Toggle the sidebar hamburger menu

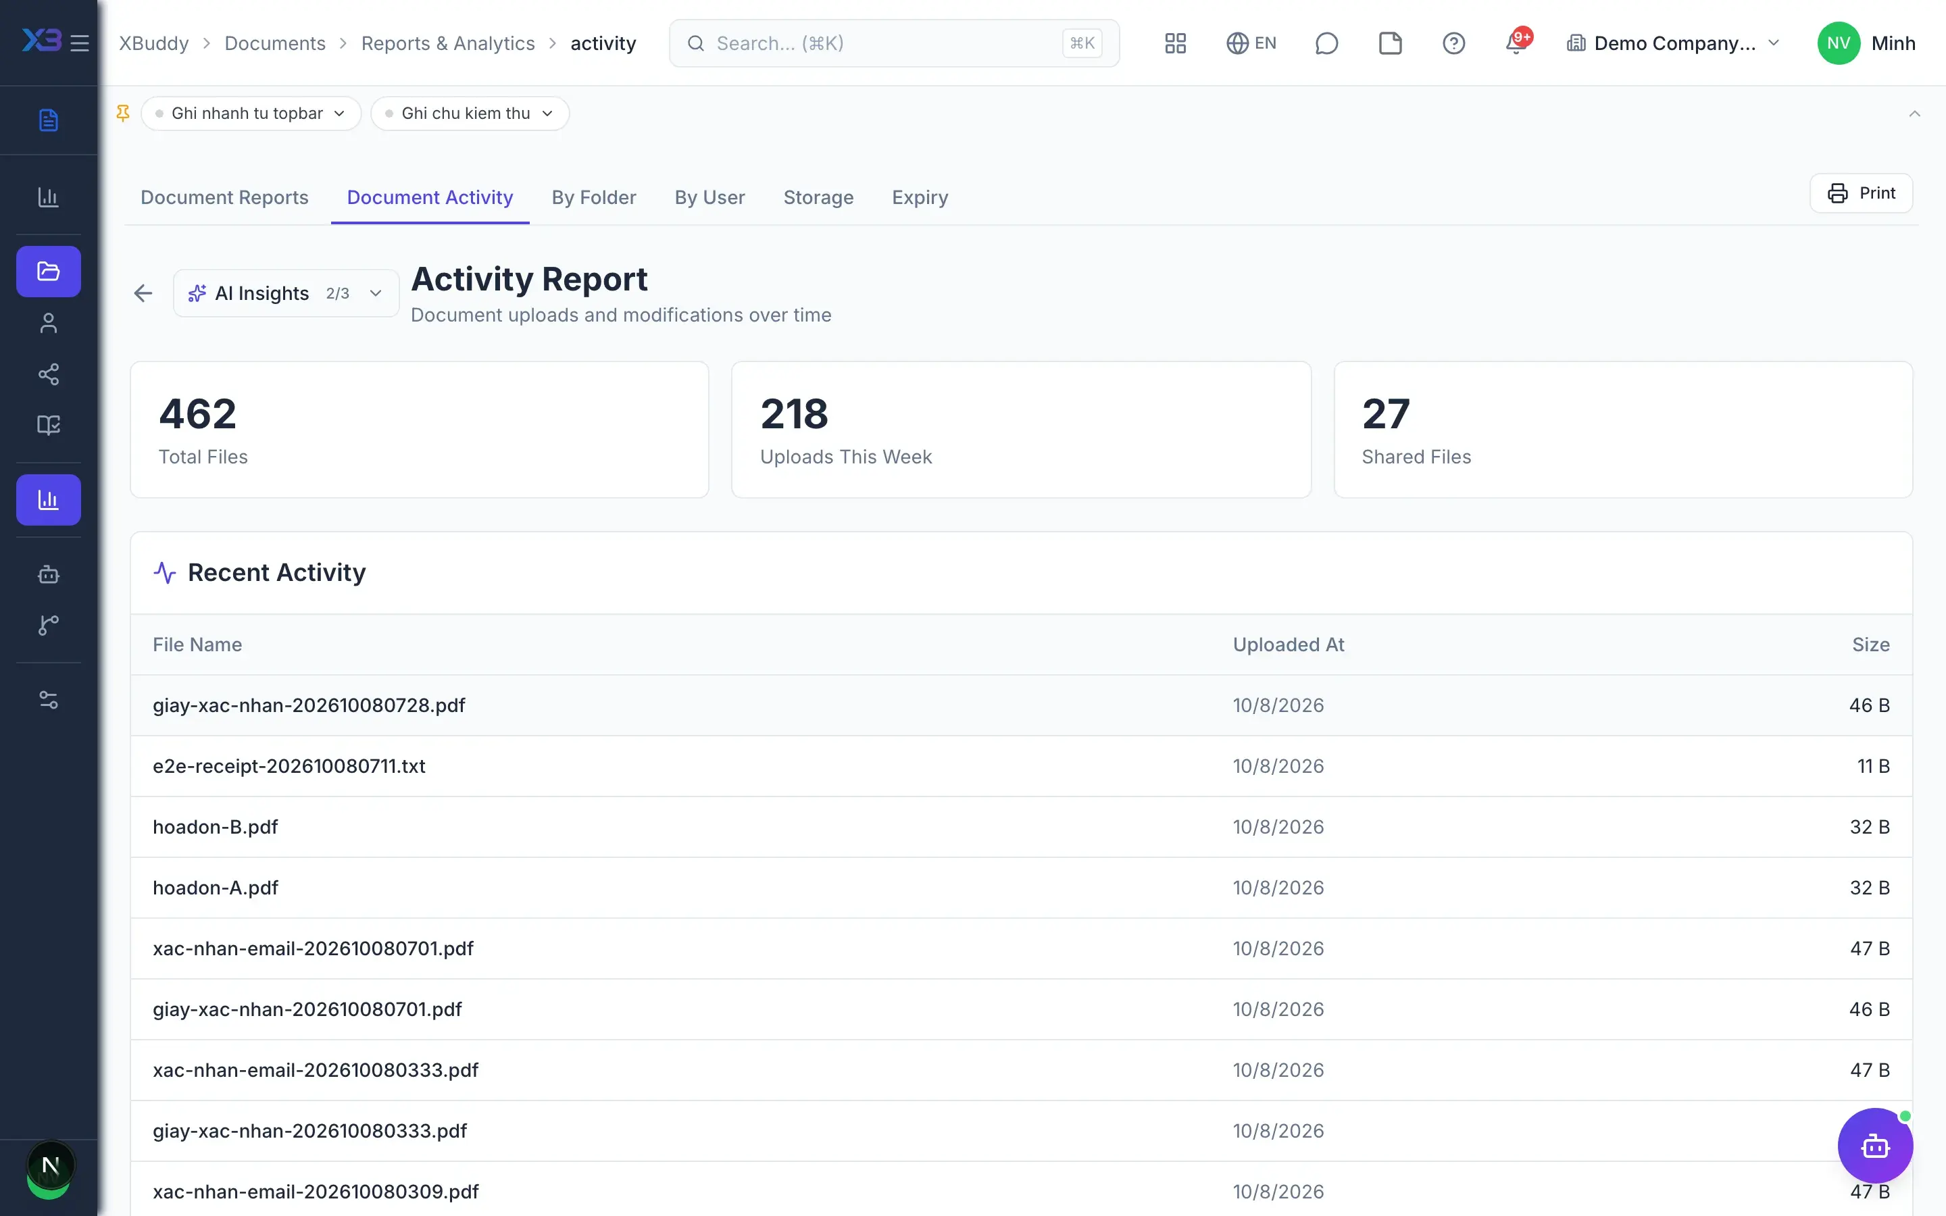(x=80, y=43)
